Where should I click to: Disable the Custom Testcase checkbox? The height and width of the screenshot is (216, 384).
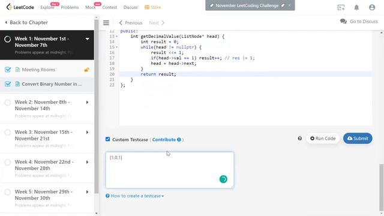[108, 139]
